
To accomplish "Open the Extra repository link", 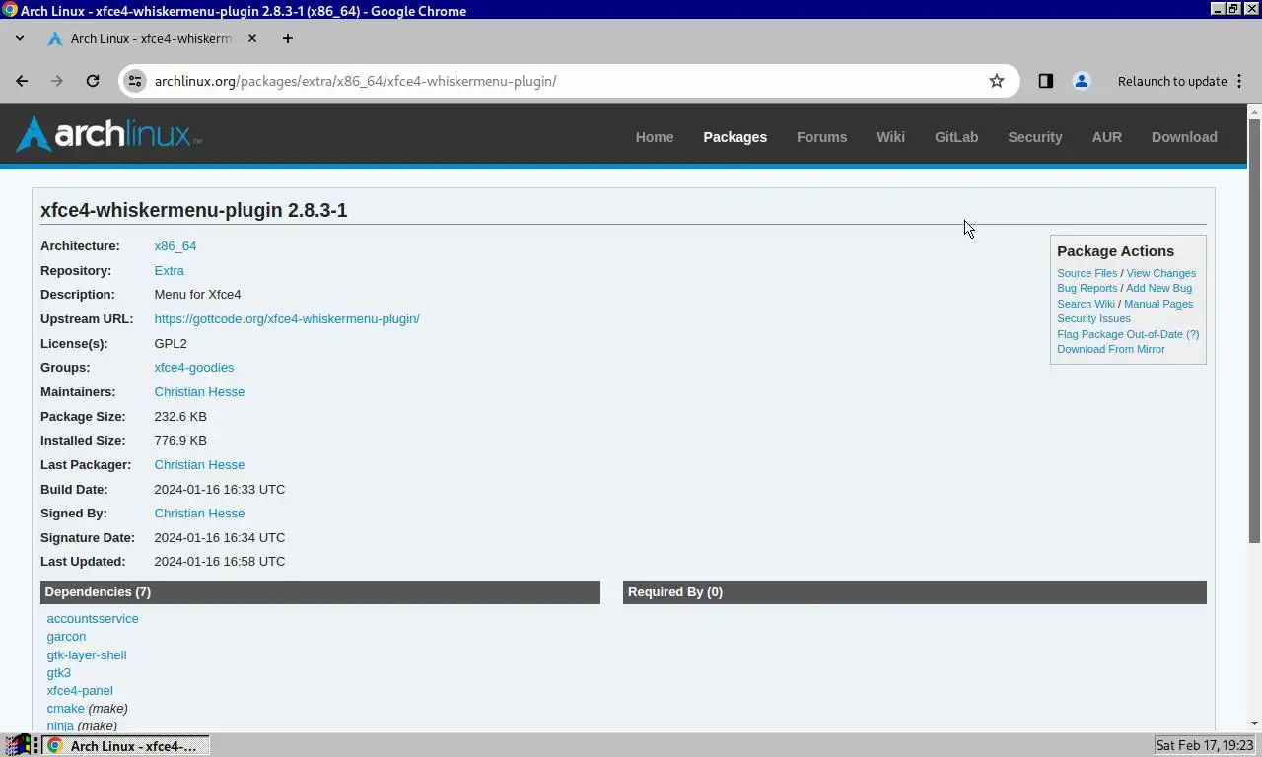I will click(x=169, y=270).
